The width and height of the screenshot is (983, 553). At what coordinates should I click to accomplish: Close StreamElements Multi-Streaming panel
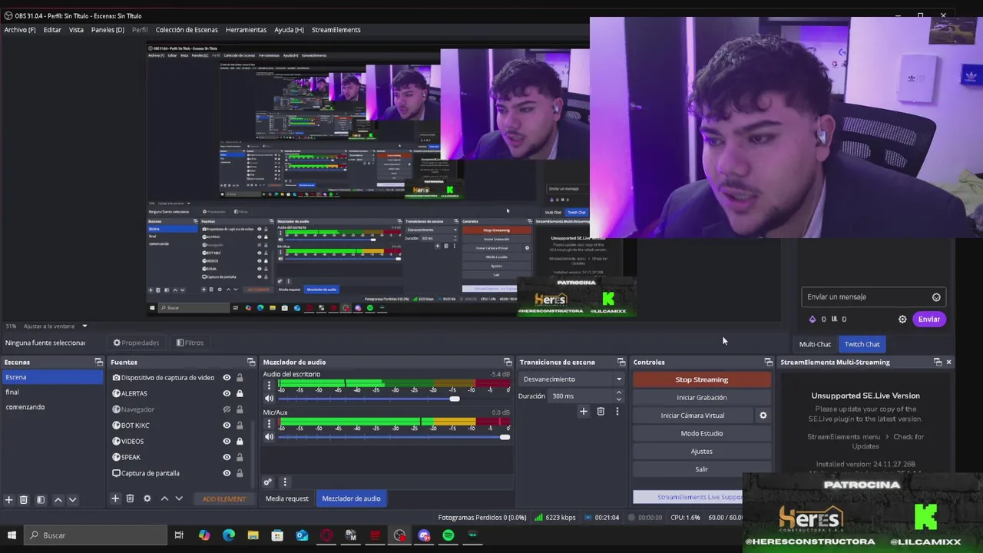(948, 363)
